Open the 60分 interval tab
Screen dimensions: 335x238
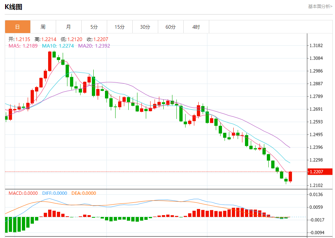tap(171, 27)
